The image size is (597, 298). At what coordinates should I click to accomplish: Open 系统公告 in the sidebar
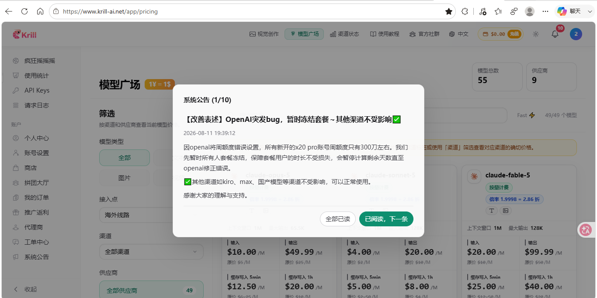tap(36, 257)
